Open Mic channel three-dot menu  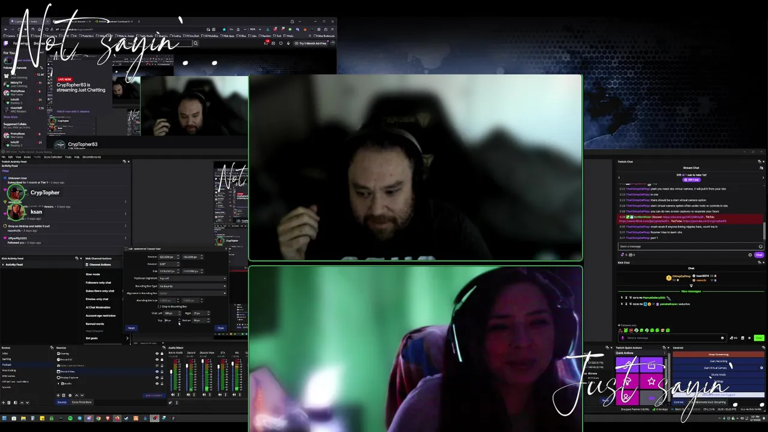click(240, 395)
